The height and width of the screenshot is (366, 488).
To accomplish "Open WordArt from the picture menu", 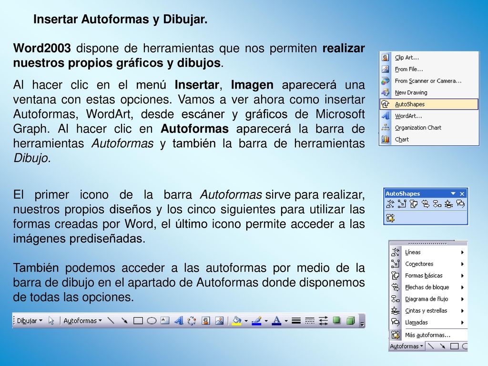I will pos(429,116).
